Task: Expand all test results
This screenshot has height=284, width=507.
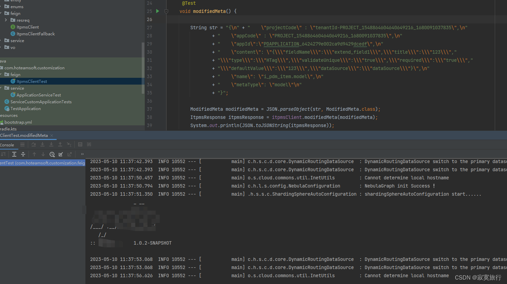Action: click(x=14, y=154)
